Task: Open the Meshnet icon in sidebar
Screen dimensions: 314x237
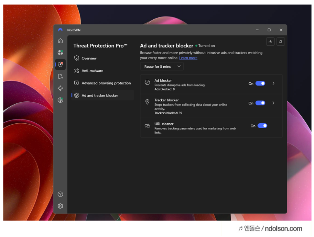Action: point(60,88)
